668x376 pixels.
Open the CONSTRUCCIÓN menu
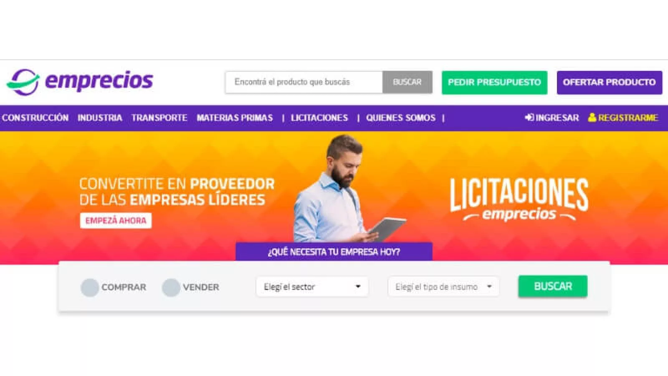point(35,118)
